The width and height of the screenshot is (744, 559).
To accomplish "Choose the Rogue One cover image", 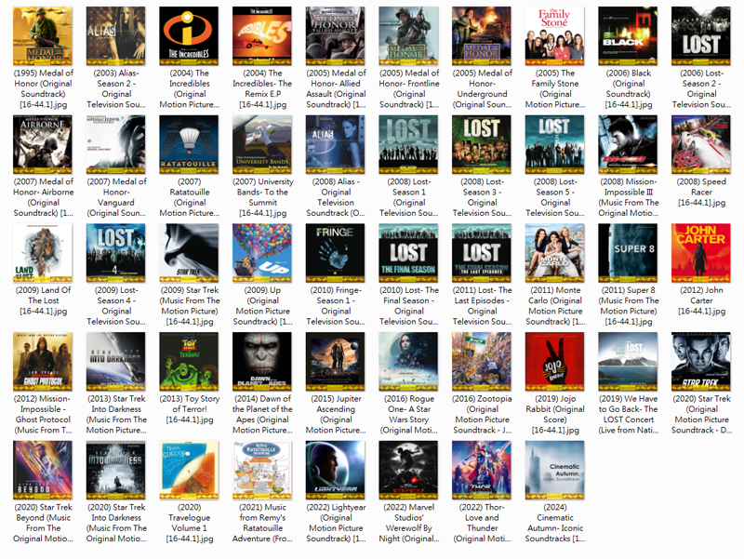I will click(x=408, y=362).
